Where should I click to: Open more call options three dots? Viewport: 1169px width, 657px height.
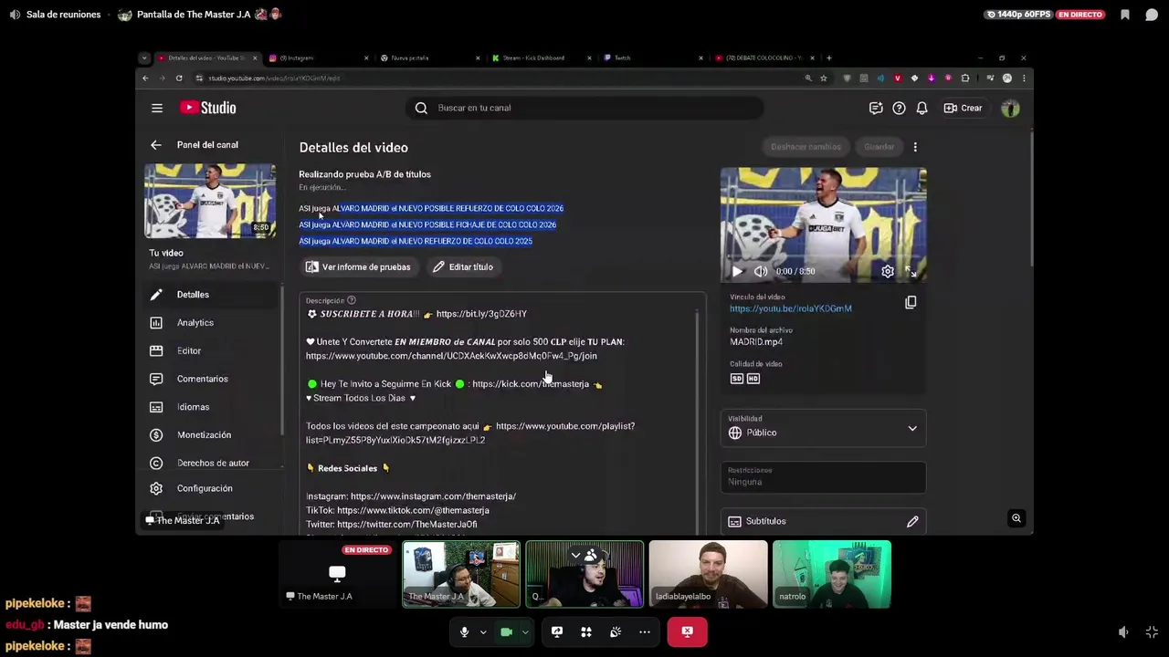click(x=645, y=631)
